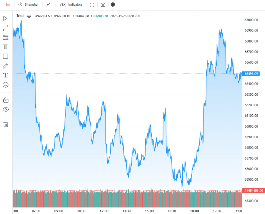Enter fullscreen chart mode
This screenshot has width=265, height=214.
(92, 5)
